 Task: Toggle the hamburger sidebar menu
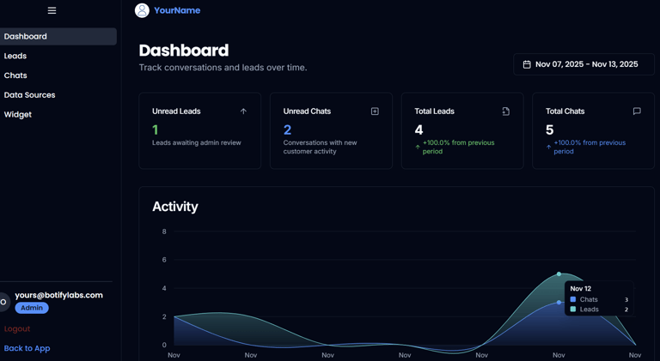coord(52,10)
